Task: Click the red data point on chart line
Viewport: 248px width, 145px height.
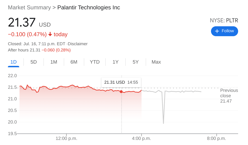Action: click(121, 92)
